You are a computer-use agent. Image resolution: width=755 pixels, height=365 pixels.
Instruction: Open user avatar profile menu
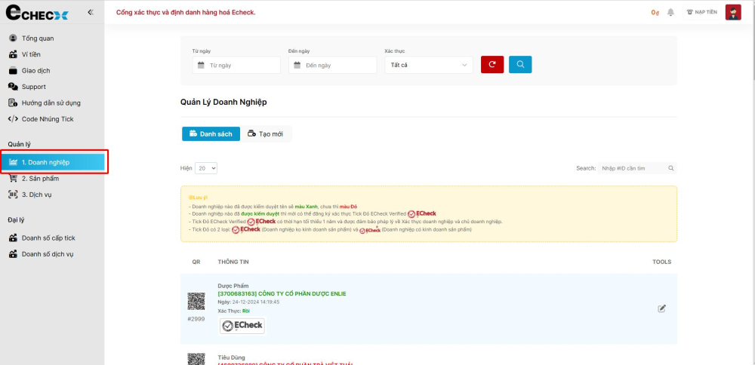[x=732, y=12]
